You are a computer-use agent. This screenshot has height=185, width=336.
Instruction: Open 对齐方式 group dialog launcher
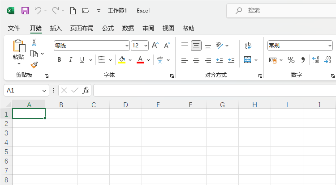click(260, 76)
